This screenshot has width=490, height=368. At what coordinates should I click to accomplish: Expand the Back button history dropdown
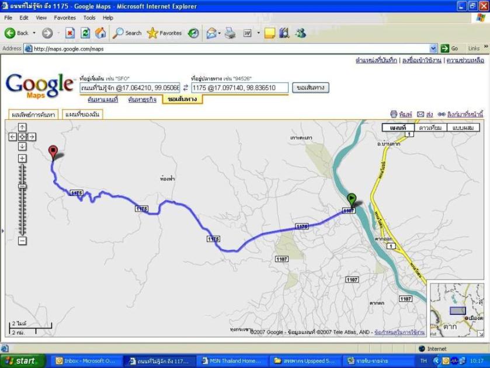pyautogui.click(x=34, y=33)
